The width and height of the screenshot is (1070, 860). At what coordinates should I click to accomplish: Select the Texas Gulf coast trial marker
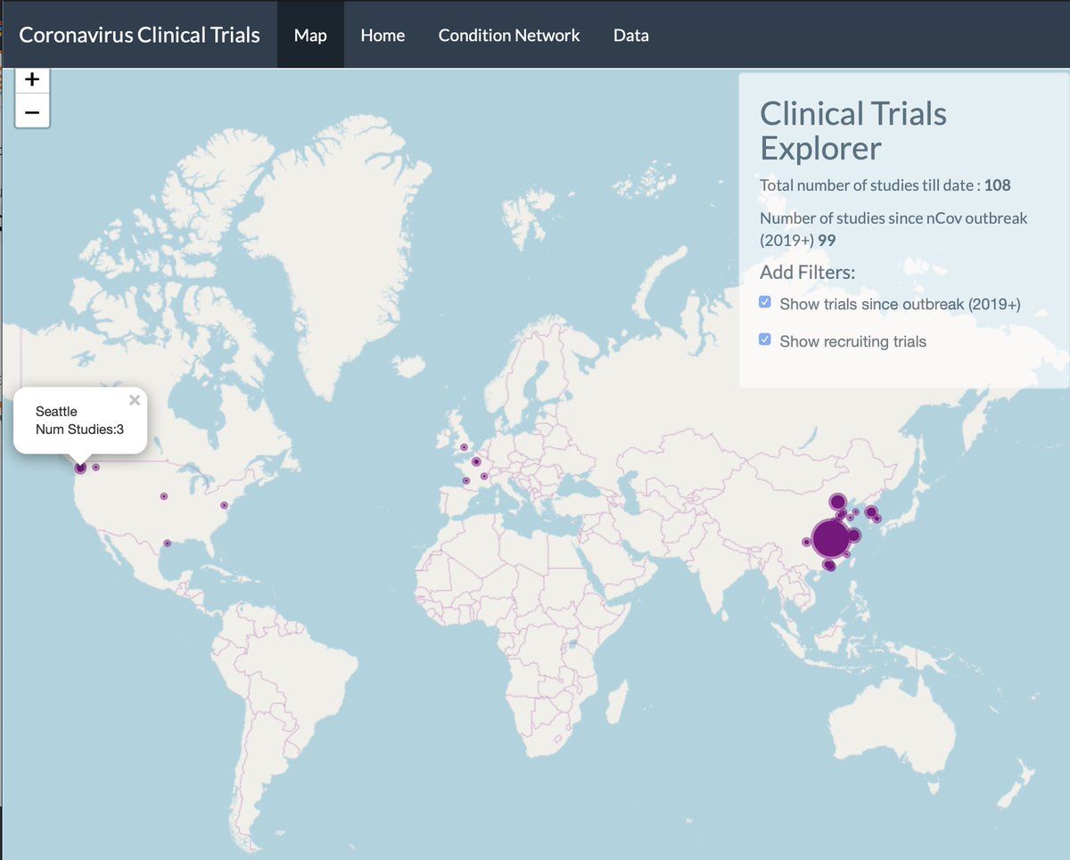pos(167,543)
